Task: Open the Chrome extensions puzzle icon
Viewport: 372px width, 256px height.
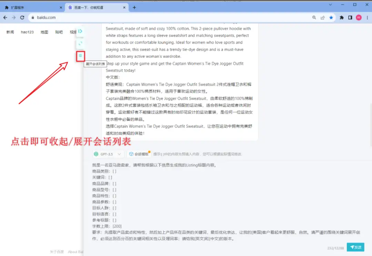Action: [x=342, y=17]
